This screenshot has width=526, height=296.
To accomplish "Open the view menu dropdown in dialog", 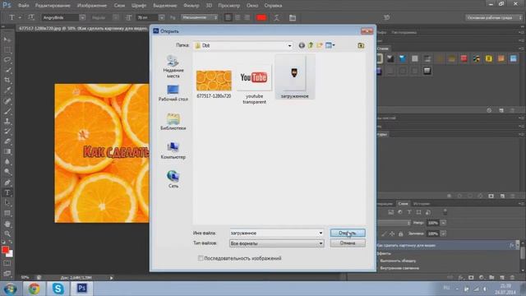I will 330,45.
